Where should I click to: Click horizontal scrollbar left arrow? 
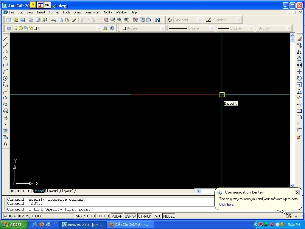point(198,191)
